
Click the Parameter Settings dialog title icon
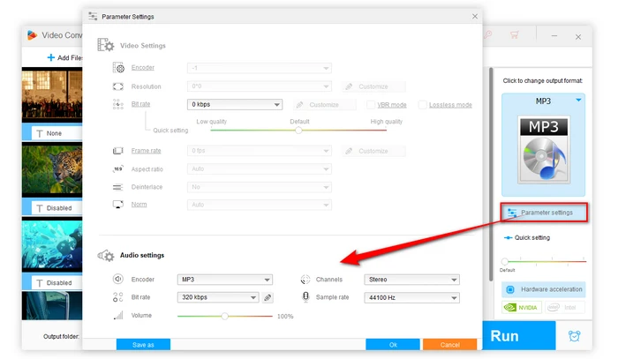[x=93, y=16]
